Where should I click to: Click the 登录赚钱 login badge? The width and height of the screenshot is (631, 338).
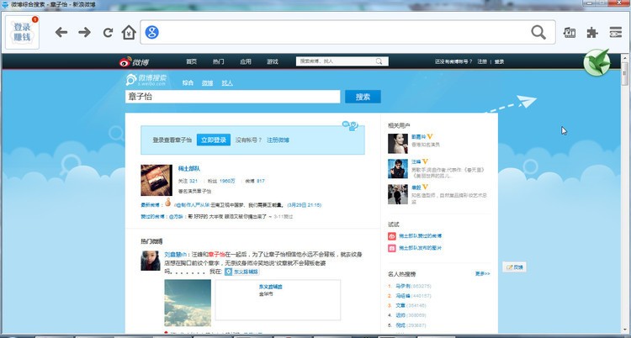point(22,33)
